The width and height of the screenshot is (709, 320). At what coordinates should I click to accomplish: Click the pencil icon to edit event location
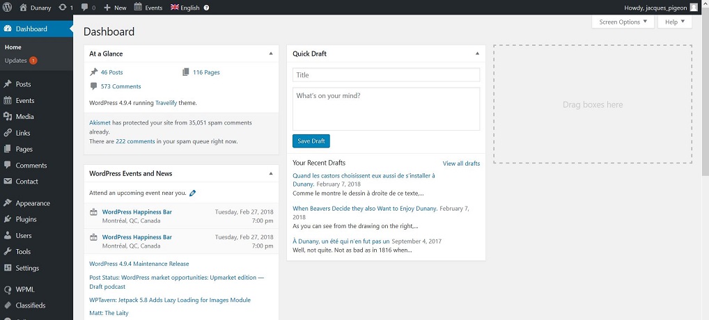[193, 193]
